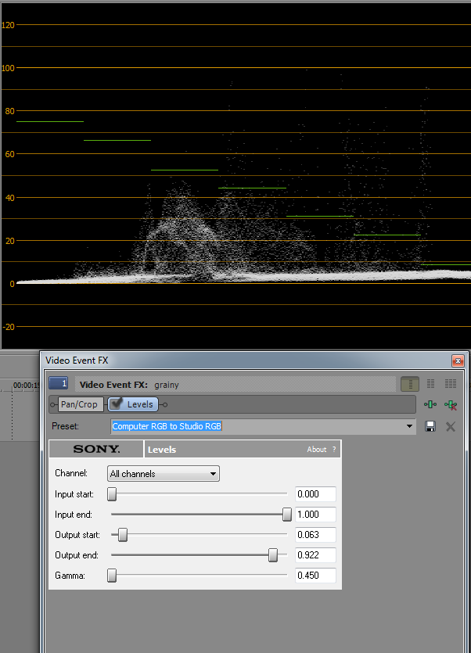
Task: Delete preset using the X icon
Action: [x=451, y=426]
